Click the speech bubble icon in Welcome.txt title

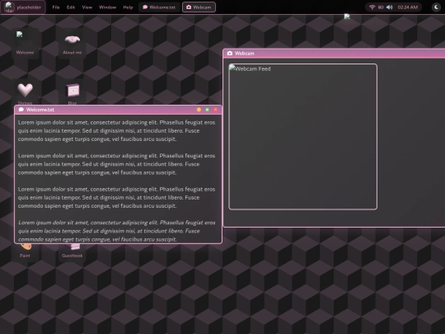(x=21, y=110)
